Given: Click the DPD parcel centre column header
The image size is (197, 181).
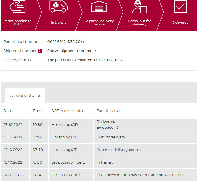Looking at the screenshot, I should pyautogui.click(x=68, y=111).
